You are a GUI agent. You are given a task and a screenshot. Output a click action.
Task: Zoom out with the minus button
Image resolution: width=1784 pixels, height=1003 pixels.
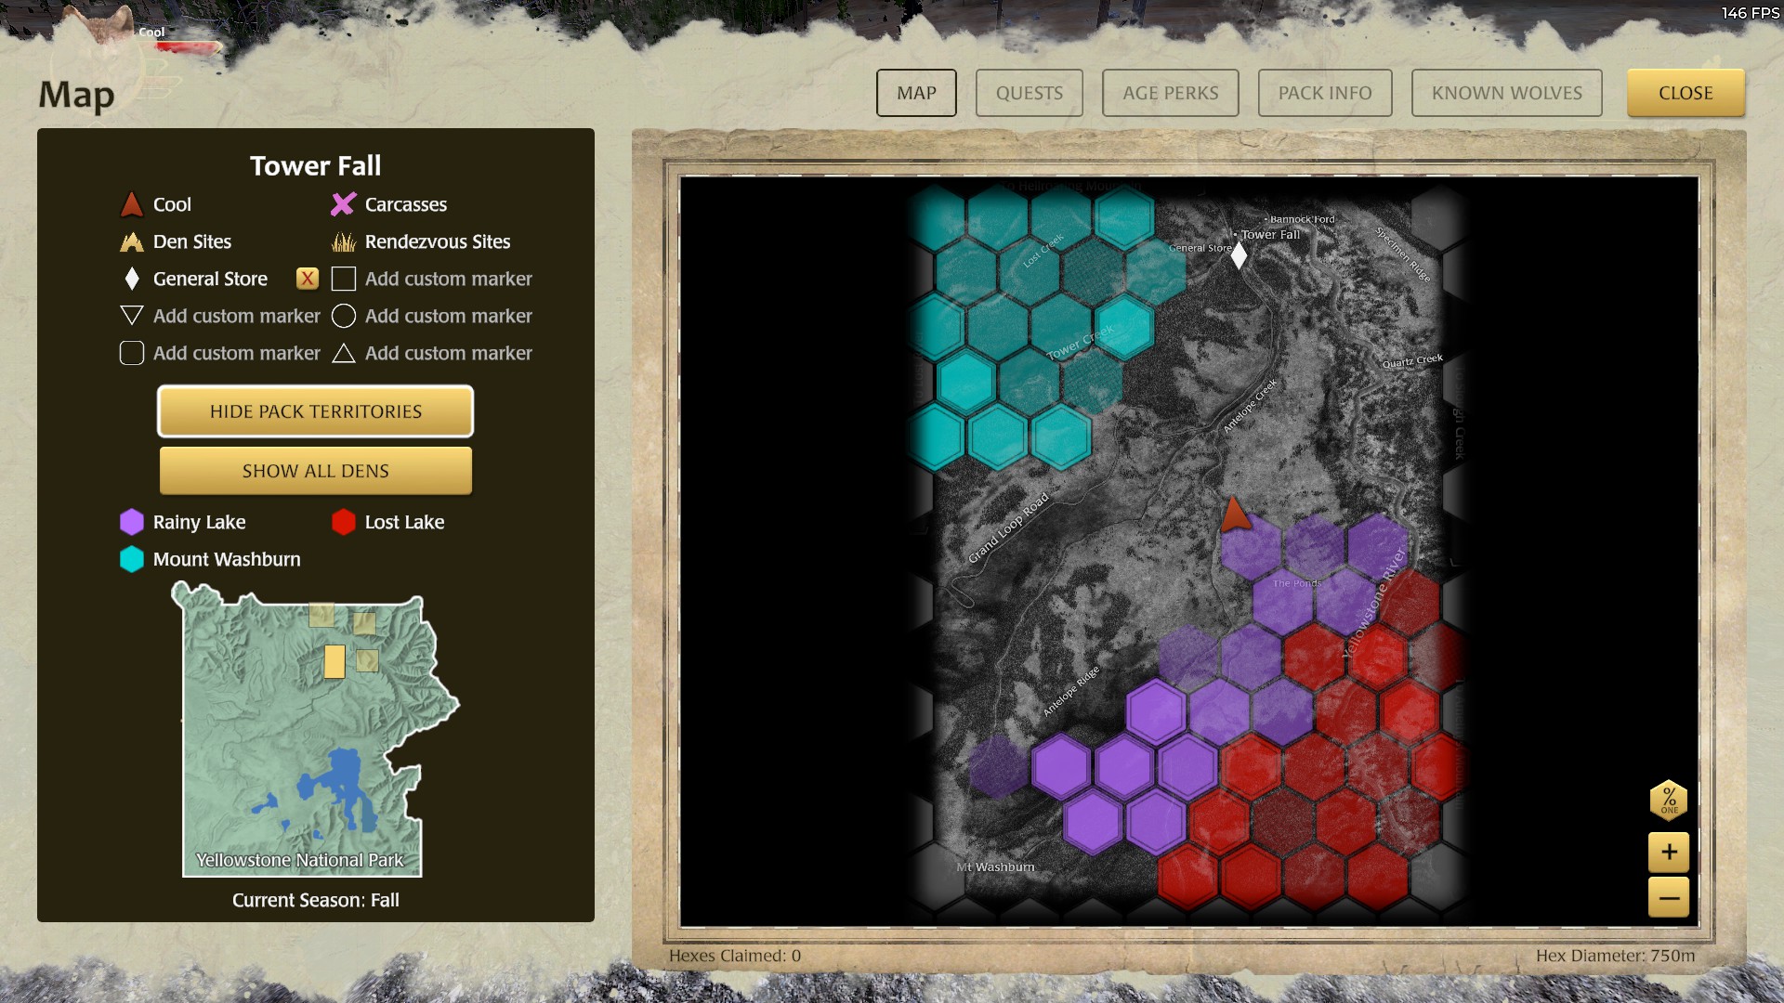pos(1669,898)
